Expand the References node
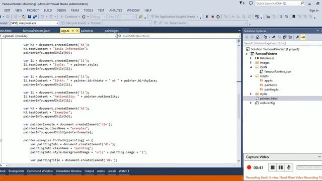 [251, 58]
